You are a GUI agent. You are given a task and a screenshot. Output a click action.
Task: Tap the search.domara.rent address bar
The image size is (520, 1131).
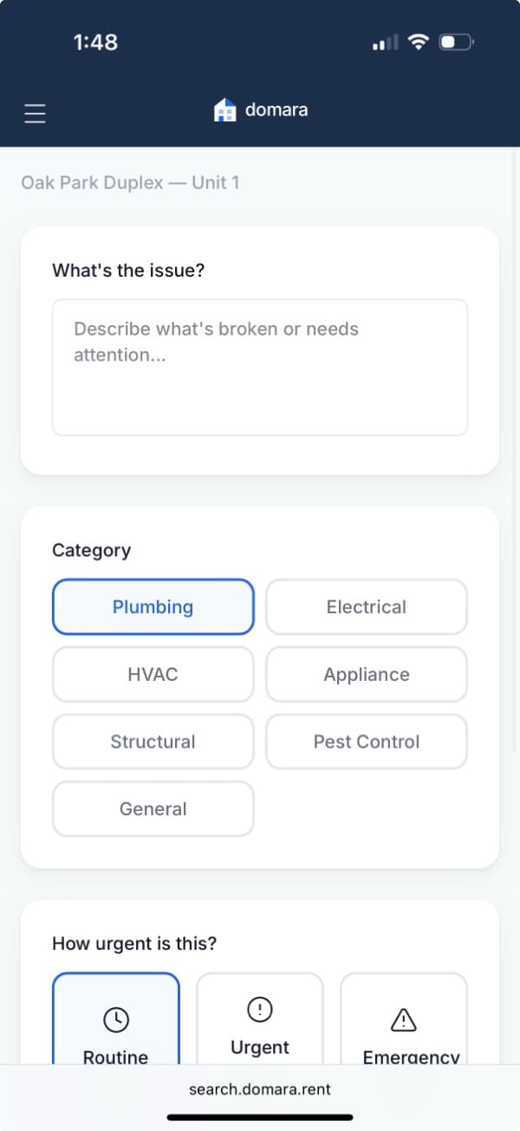[x=260, y=1089]
